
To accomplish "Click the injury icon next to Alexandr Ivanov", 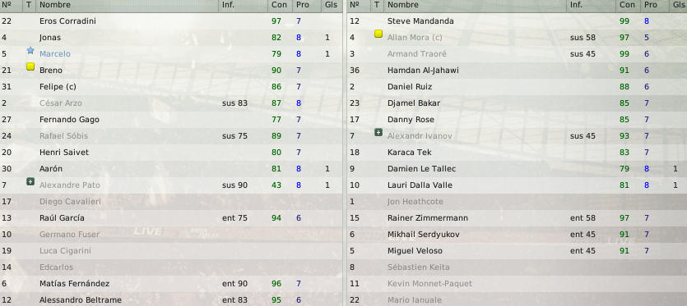I will point(378,132).
